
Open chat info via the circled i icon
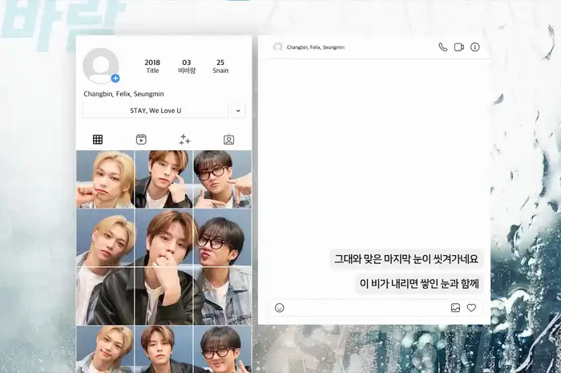click(474, 47)
